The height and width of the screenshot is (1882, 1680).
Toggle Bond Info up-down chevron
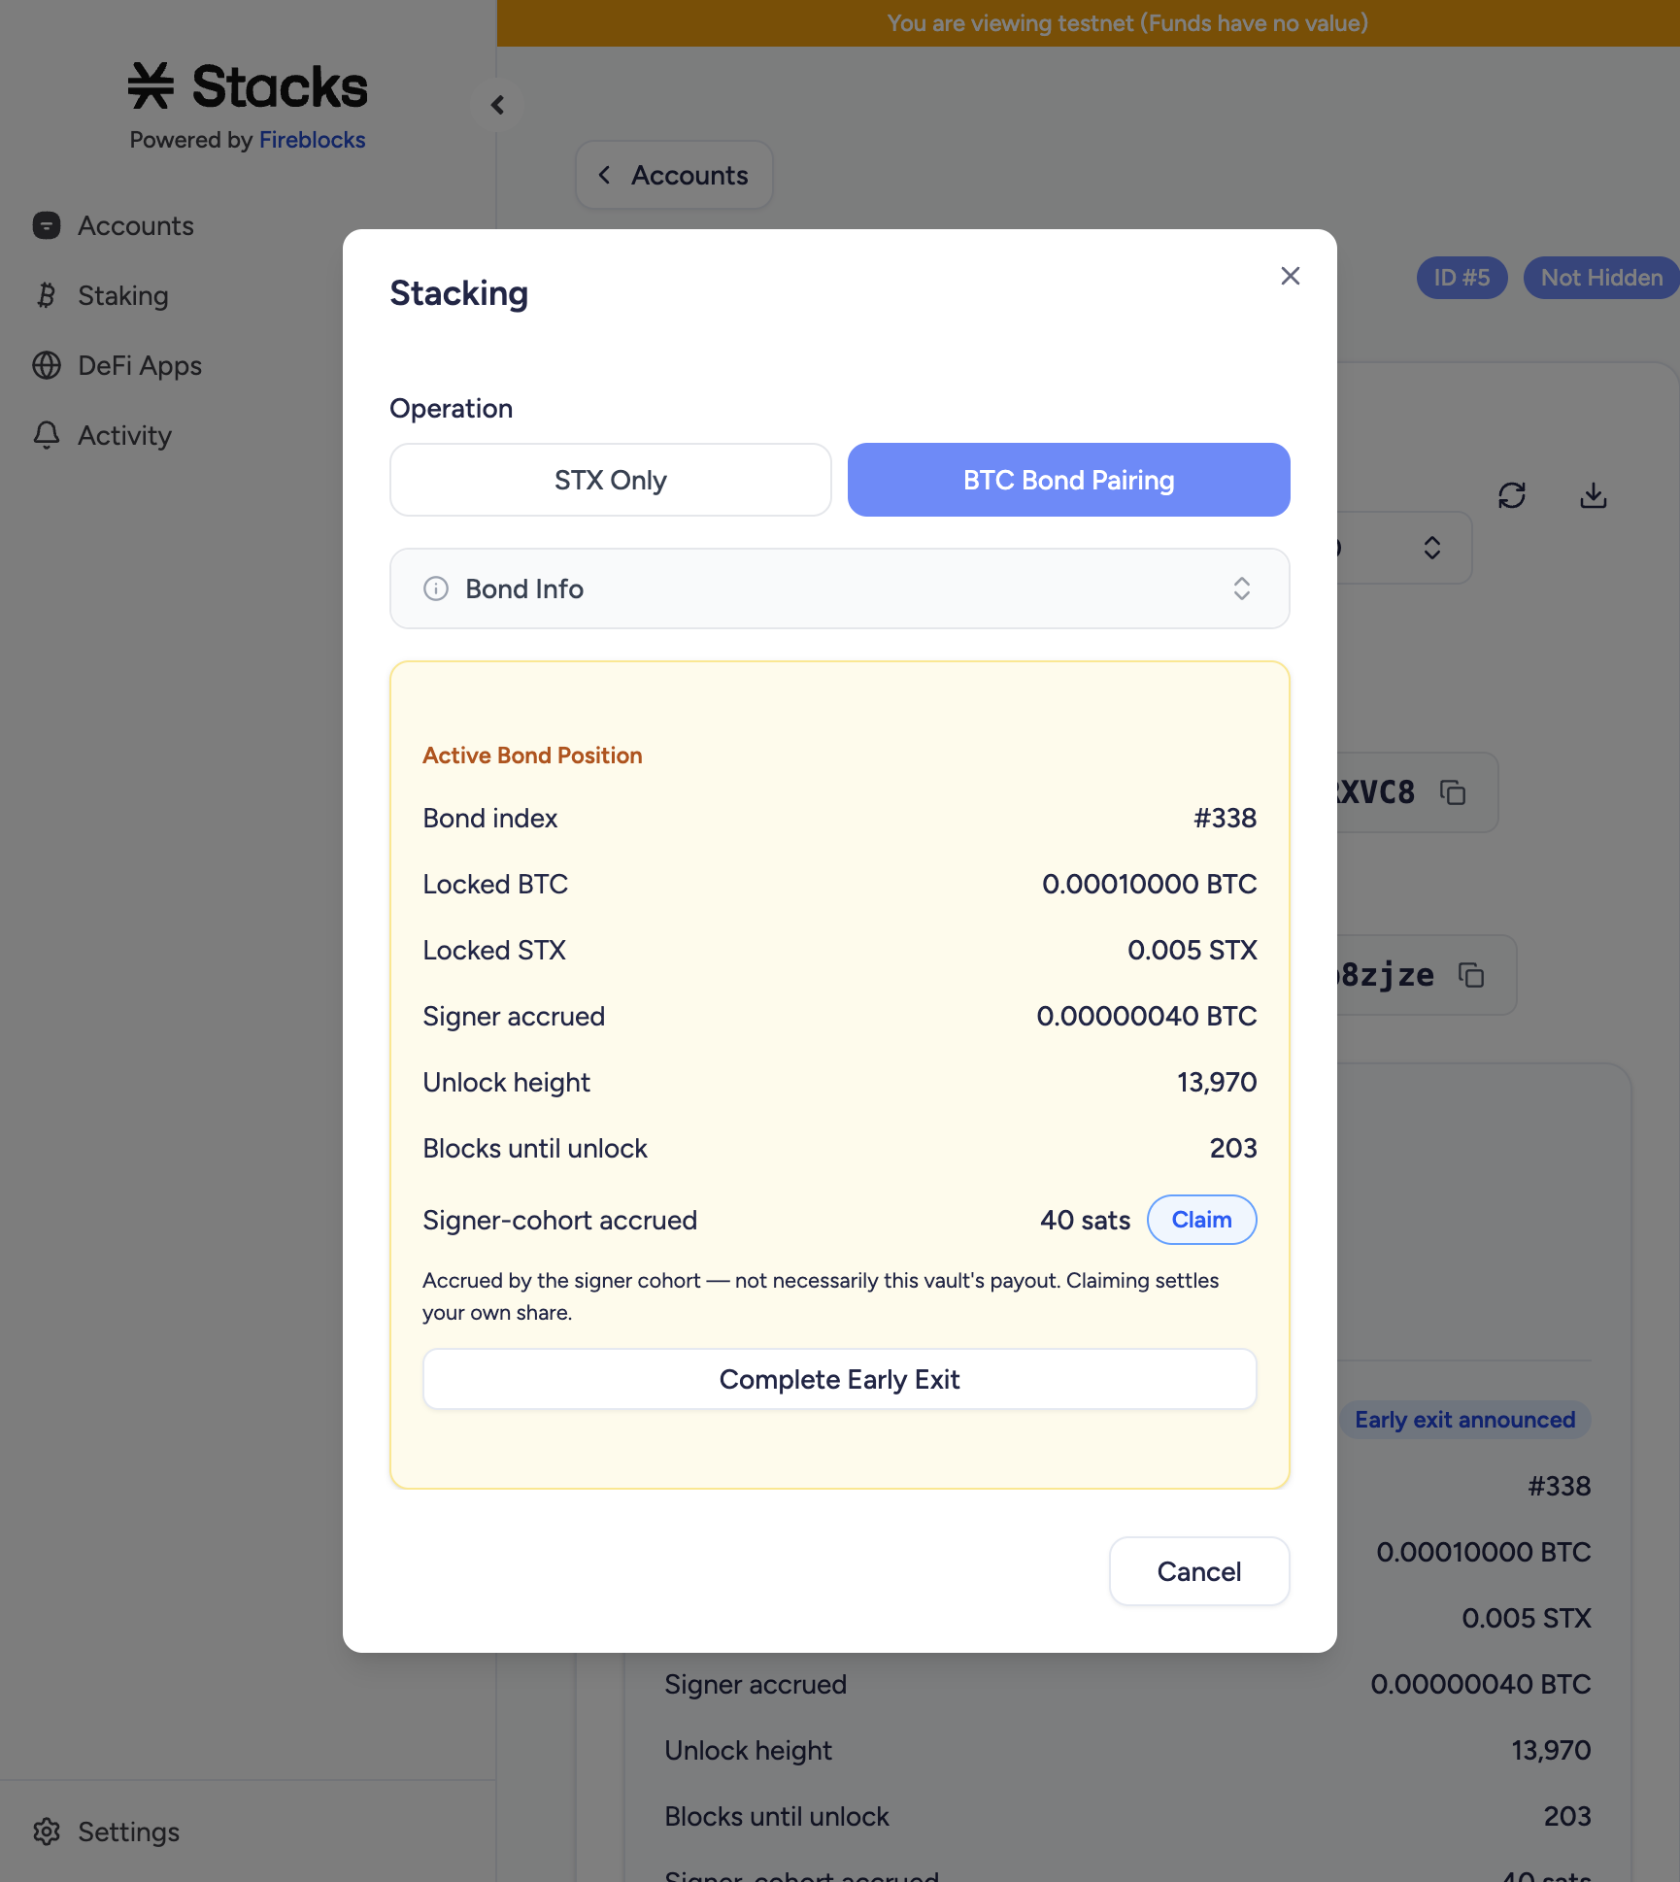click(x=1241, y=588)
